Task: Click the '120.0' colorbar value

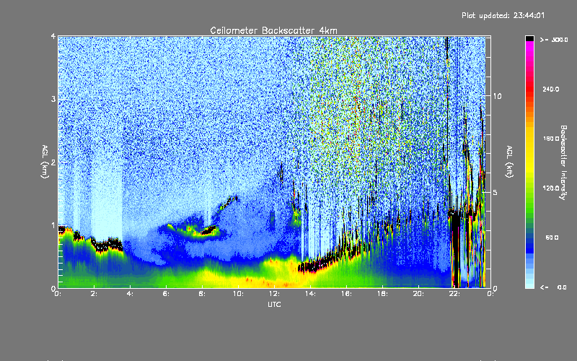Action: click(551, 188)
